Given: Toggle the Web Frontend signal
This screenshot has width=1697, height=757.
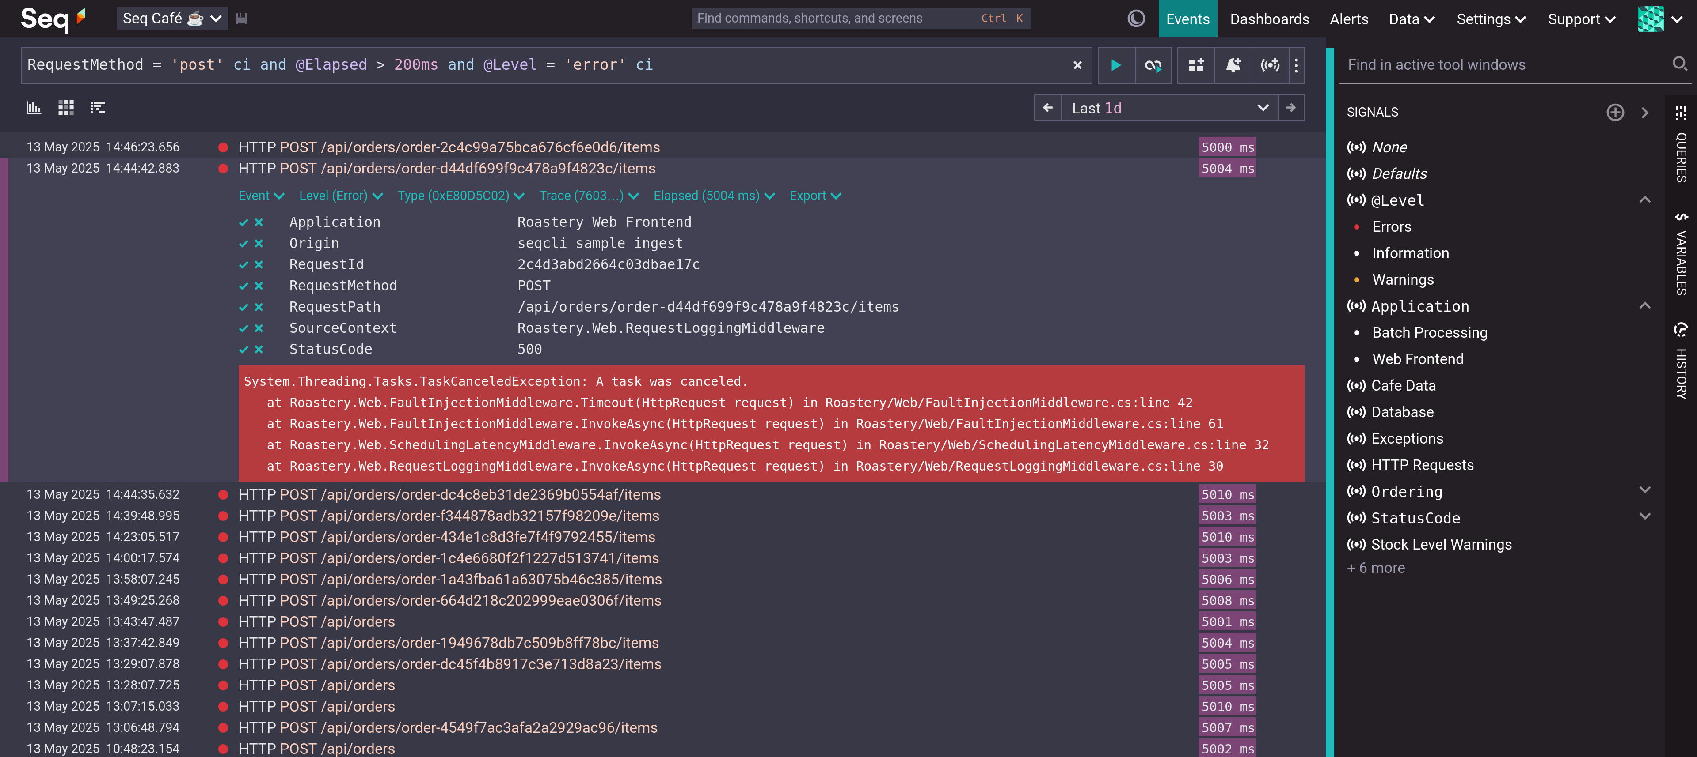Looking at the screenshot, I should tap(1417, 359).
